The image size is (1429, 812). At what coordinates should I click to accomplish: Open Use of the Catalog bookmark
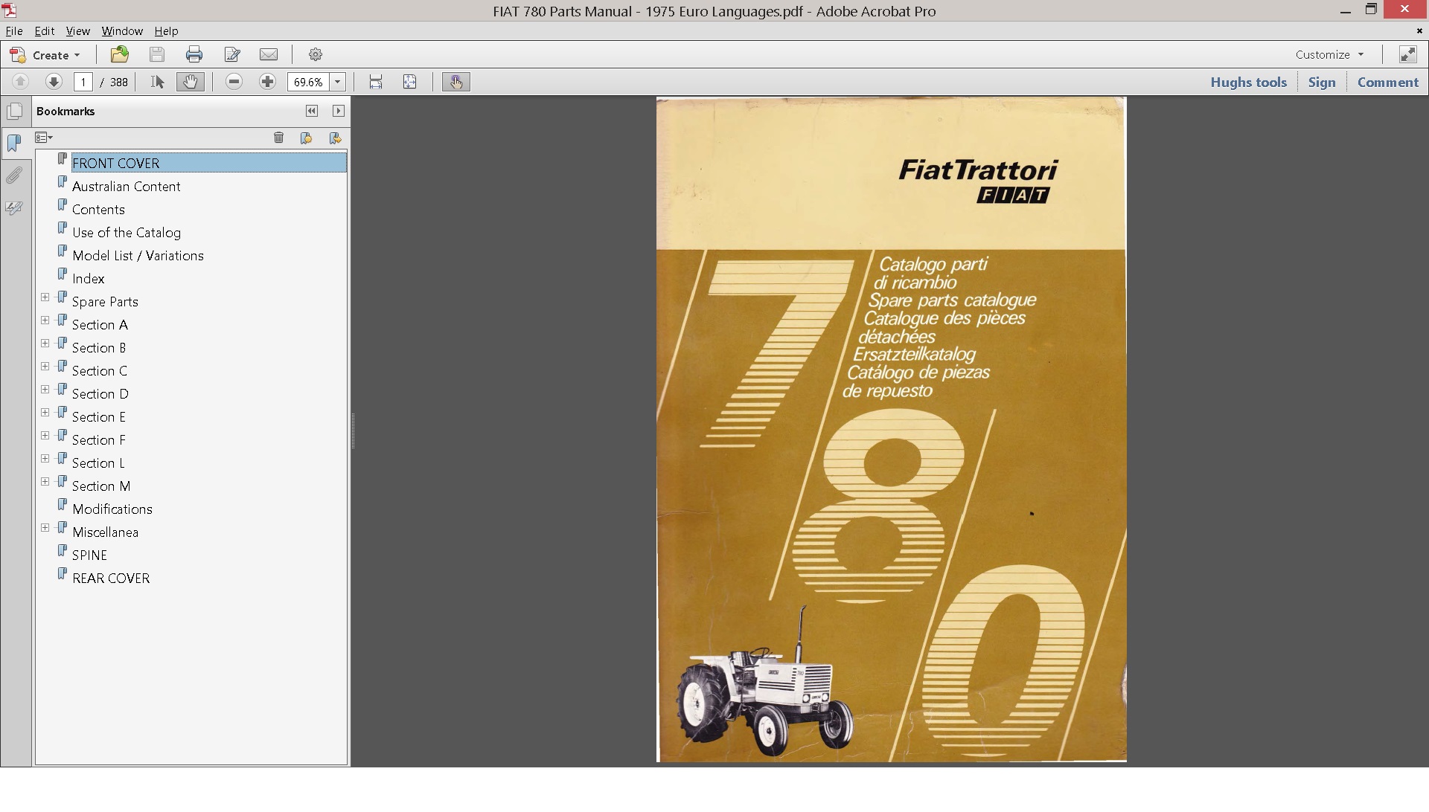(x=127, y=233)
